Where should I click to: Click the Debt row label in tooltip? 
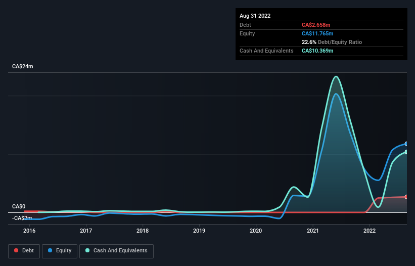pos(245,25)
